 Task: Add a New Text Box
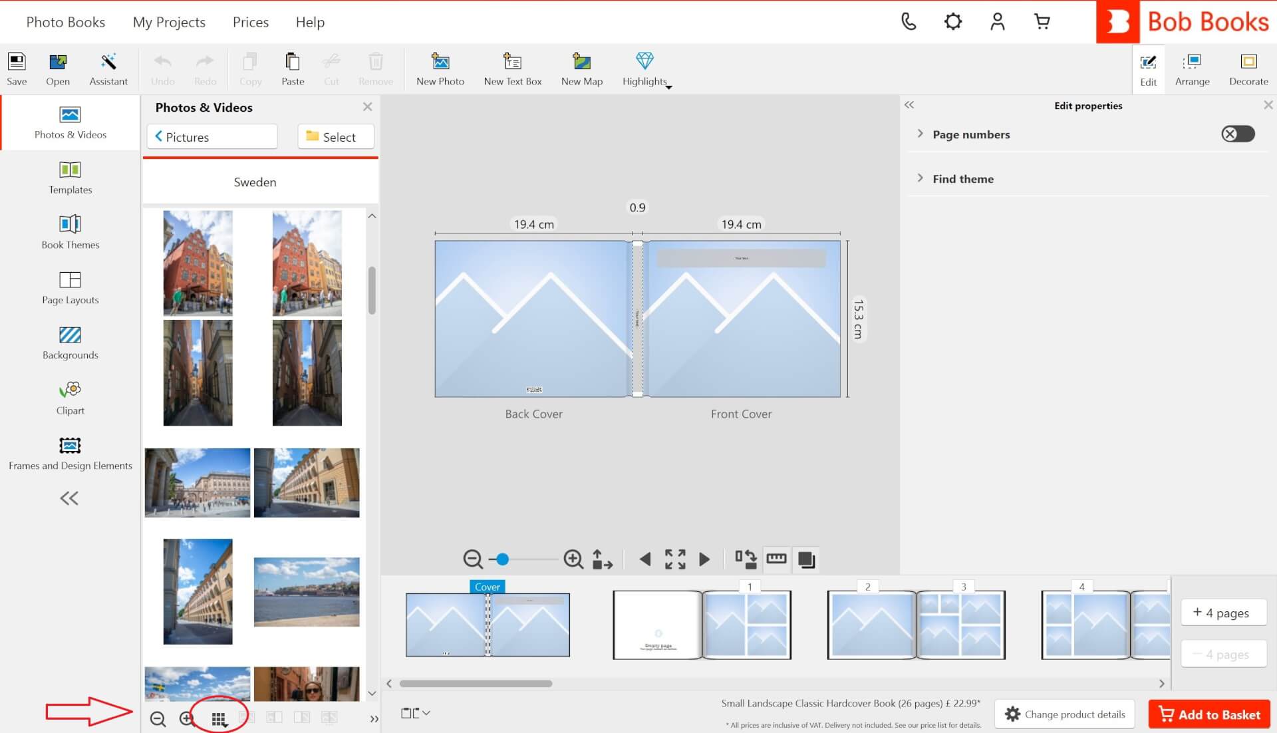tap(512, 69)
